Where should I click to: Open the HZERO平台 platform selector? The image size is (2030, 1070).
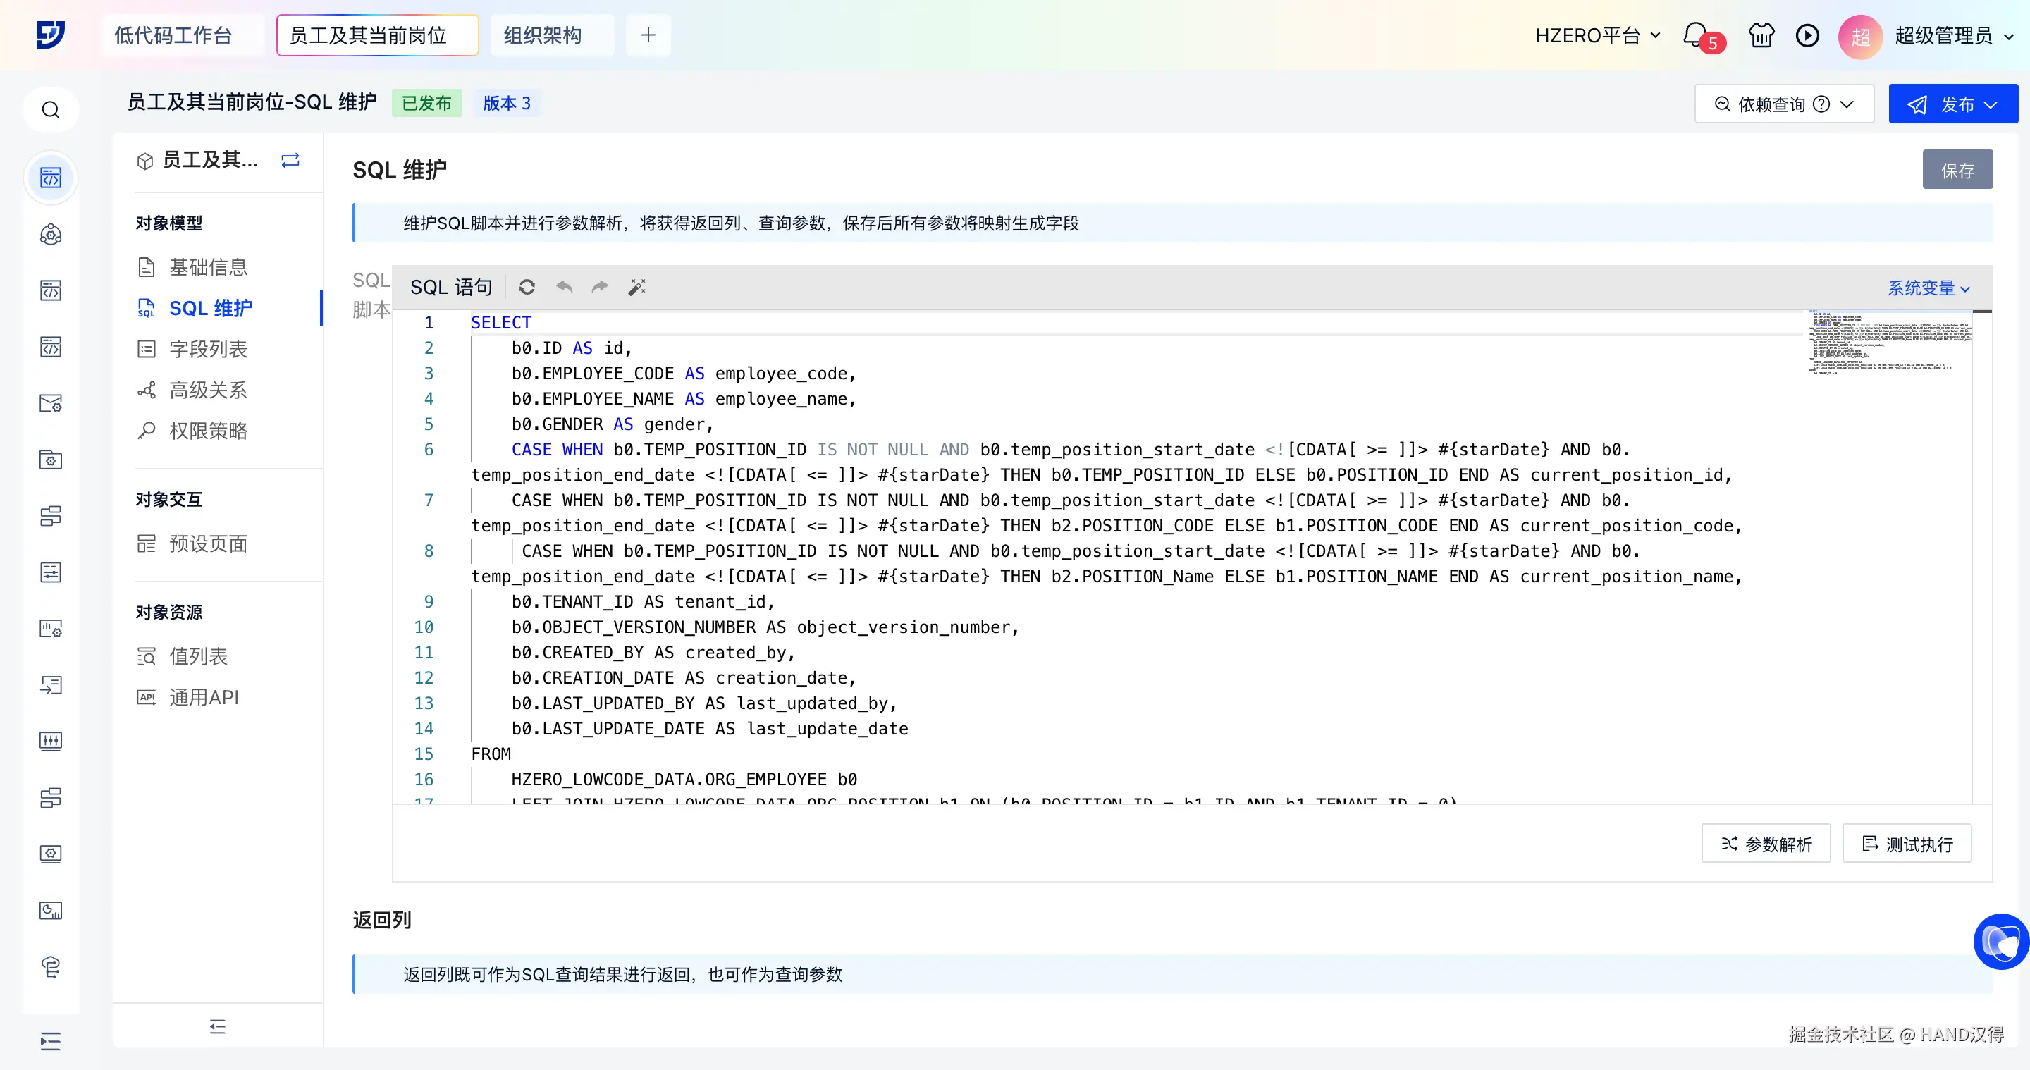pyautogui.click(x=1597, y=35)
